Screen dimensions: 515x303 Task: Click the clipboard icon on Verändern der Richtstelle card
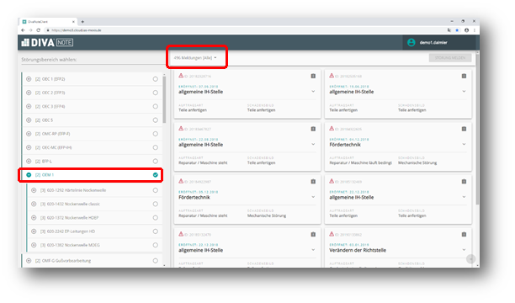click(x=464, y=234)
